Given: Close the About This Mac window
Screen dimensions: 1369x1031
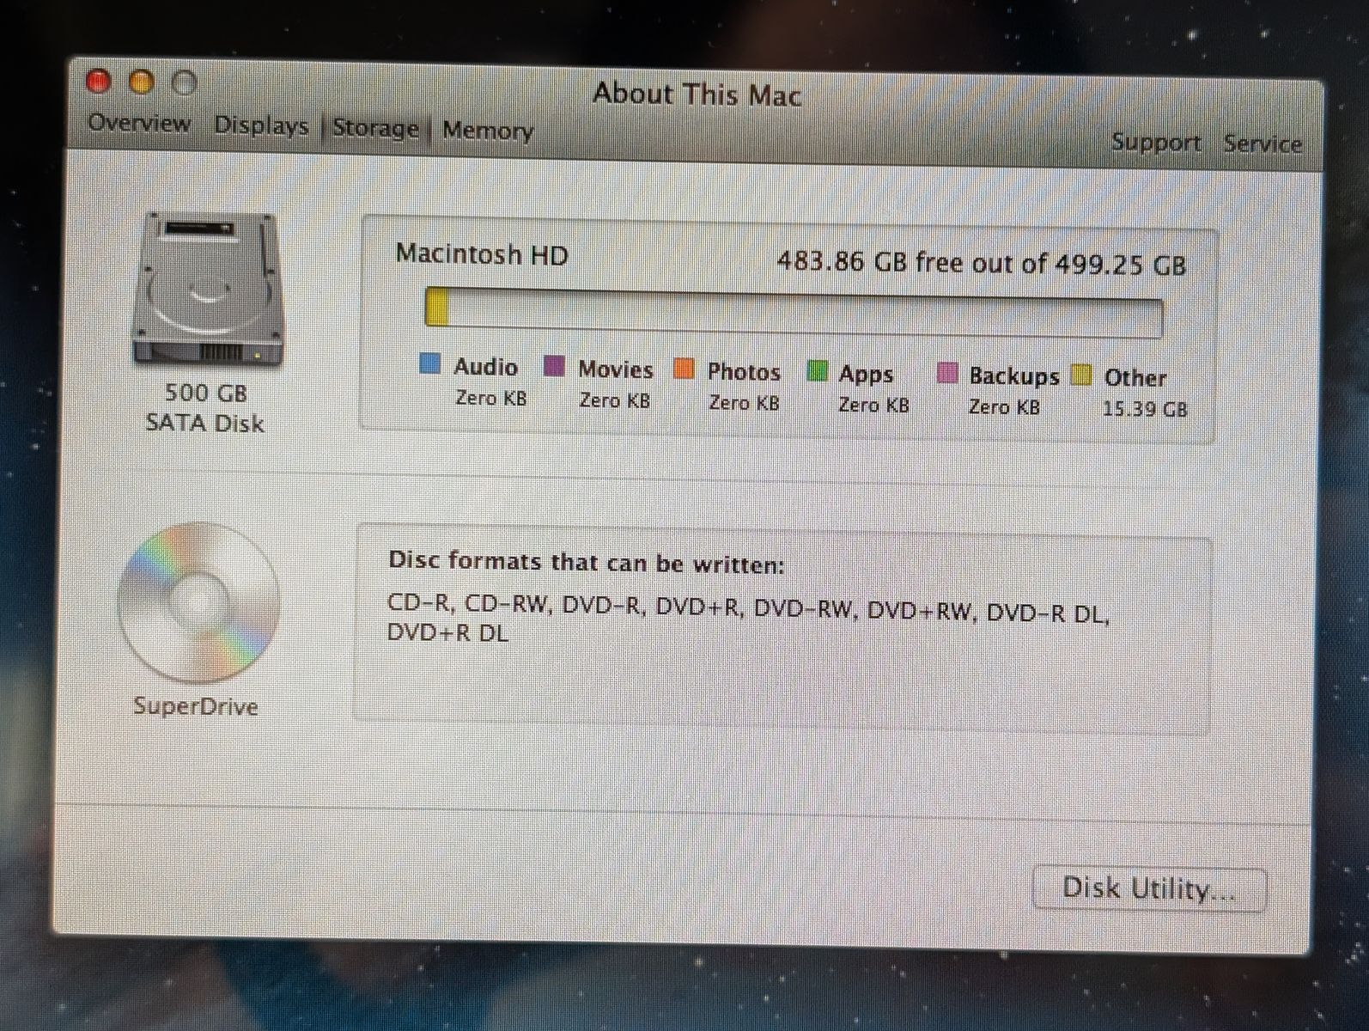Looking at the screenshot, I should click(x=99, y=81).
